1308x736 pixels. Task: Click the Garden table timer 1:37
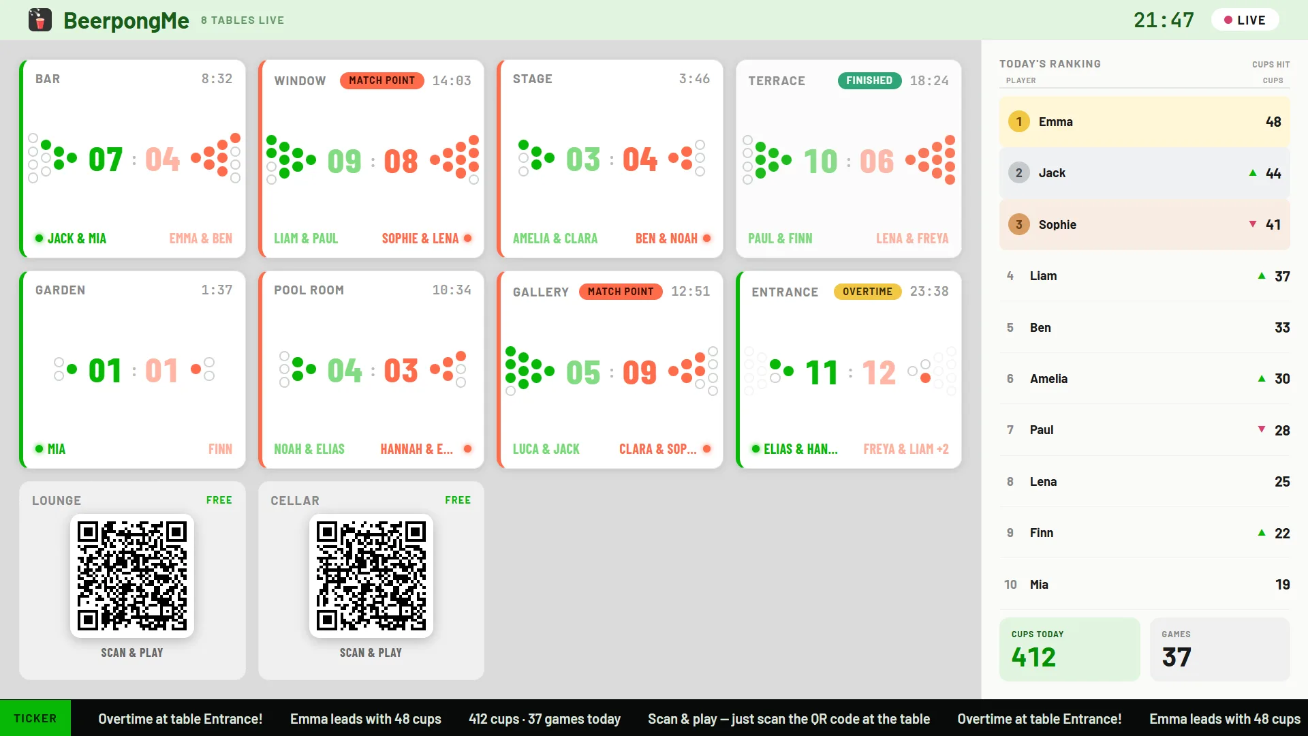coord(217,290)
